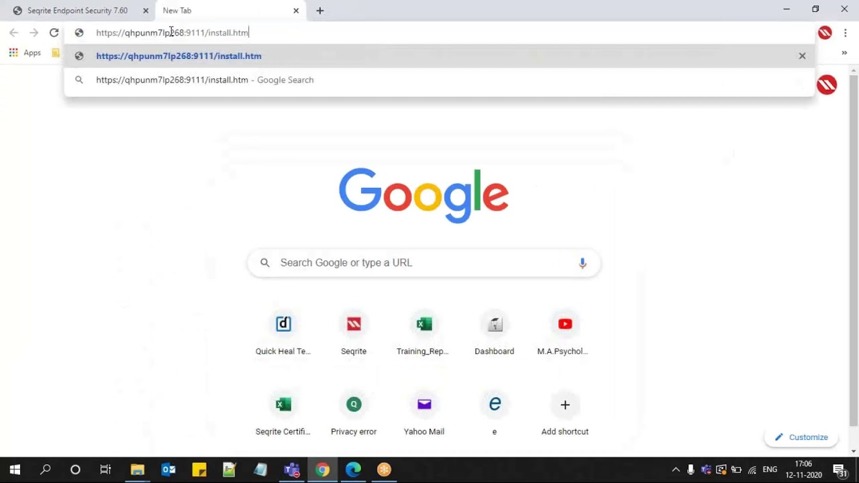The image size is (859, 483).
Task: Remove the highlighted URL suggestion
Action: click(802, 56)
